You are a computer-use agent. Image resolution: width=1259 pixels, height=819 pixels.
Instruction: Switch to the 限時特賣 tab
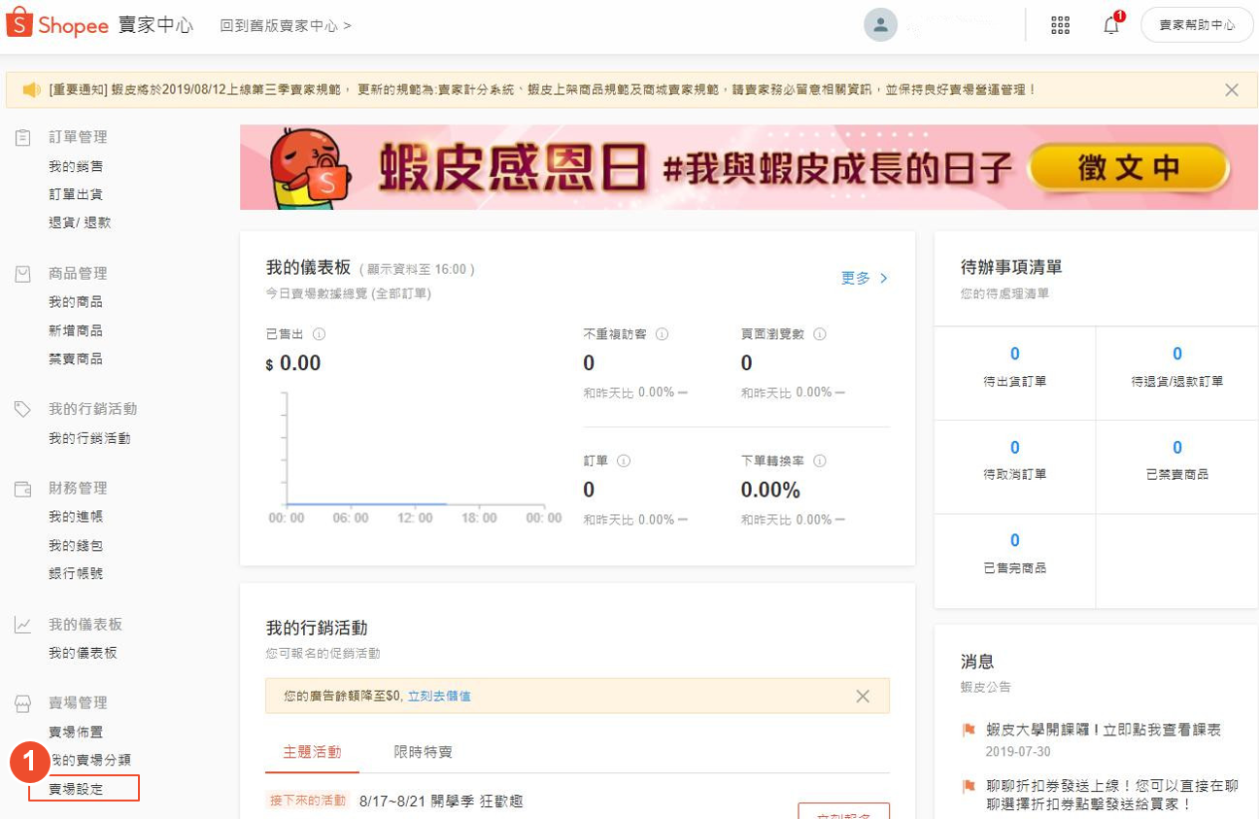coord(423,752)
